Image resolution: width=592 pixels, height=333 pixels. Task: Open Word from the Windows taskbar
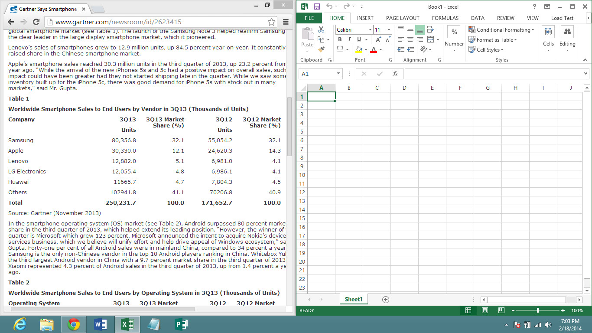coord(100,324)
